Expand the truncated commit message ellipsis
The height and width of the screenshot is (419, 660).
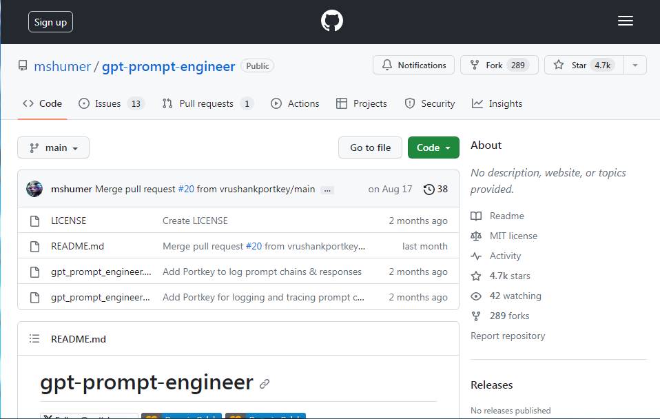[327, 189]
